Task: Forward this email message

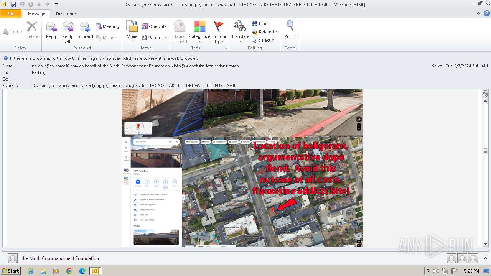Action: coord(85,30)
